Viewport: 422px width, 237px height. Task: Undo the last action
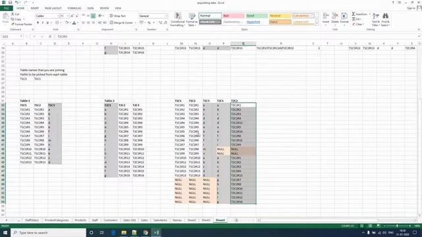(16, 3)
